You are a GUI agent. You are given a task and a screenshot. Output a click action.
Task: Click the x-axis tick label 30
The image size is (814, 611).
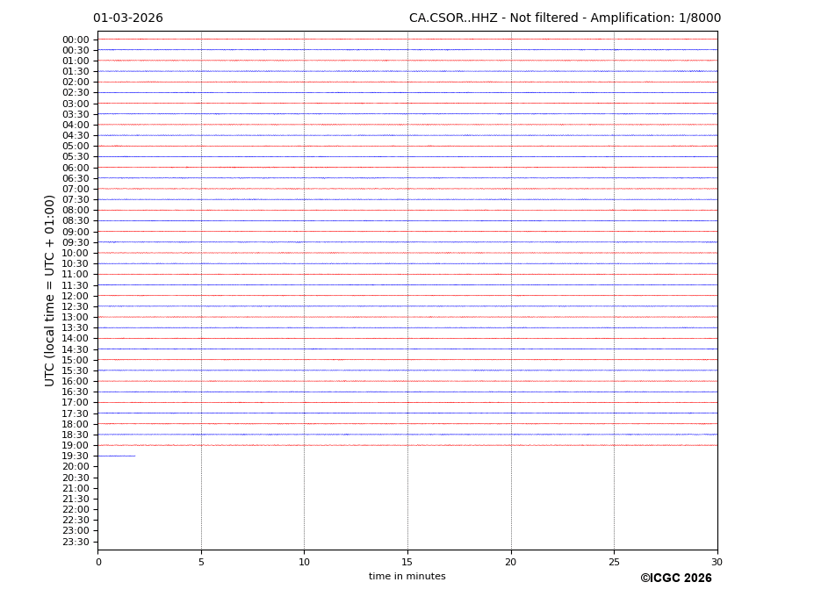717,563
